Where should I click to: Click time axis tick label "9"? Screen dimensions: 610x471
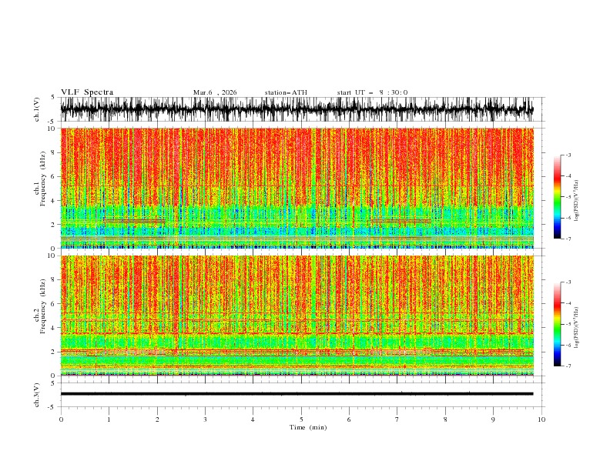click(493, 419)
